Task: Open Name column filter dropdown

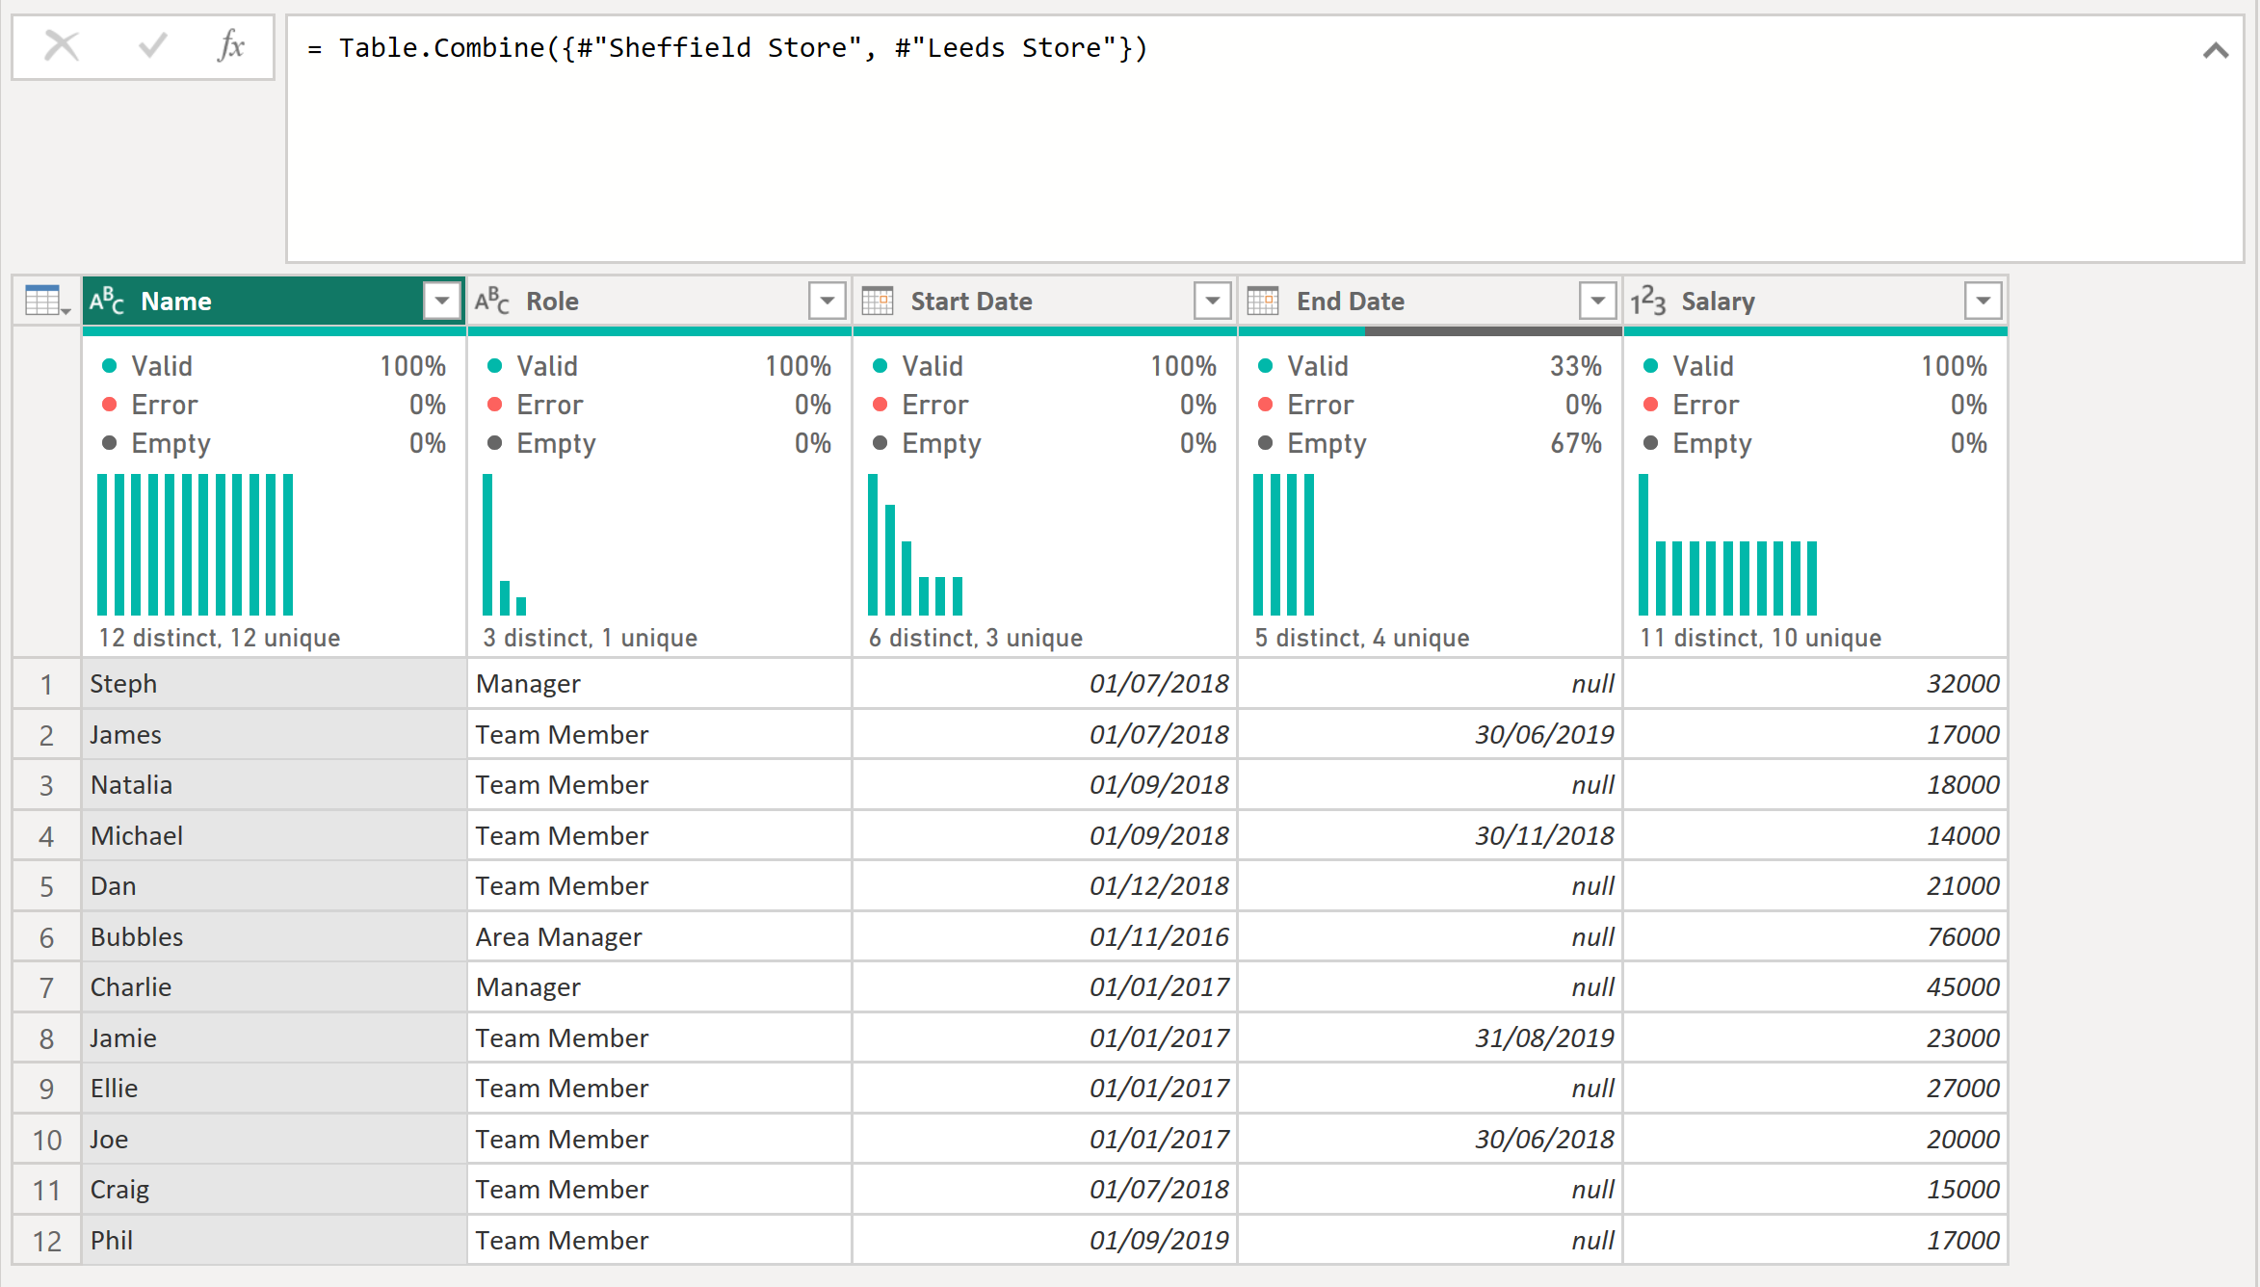Action: click(442, 302)
